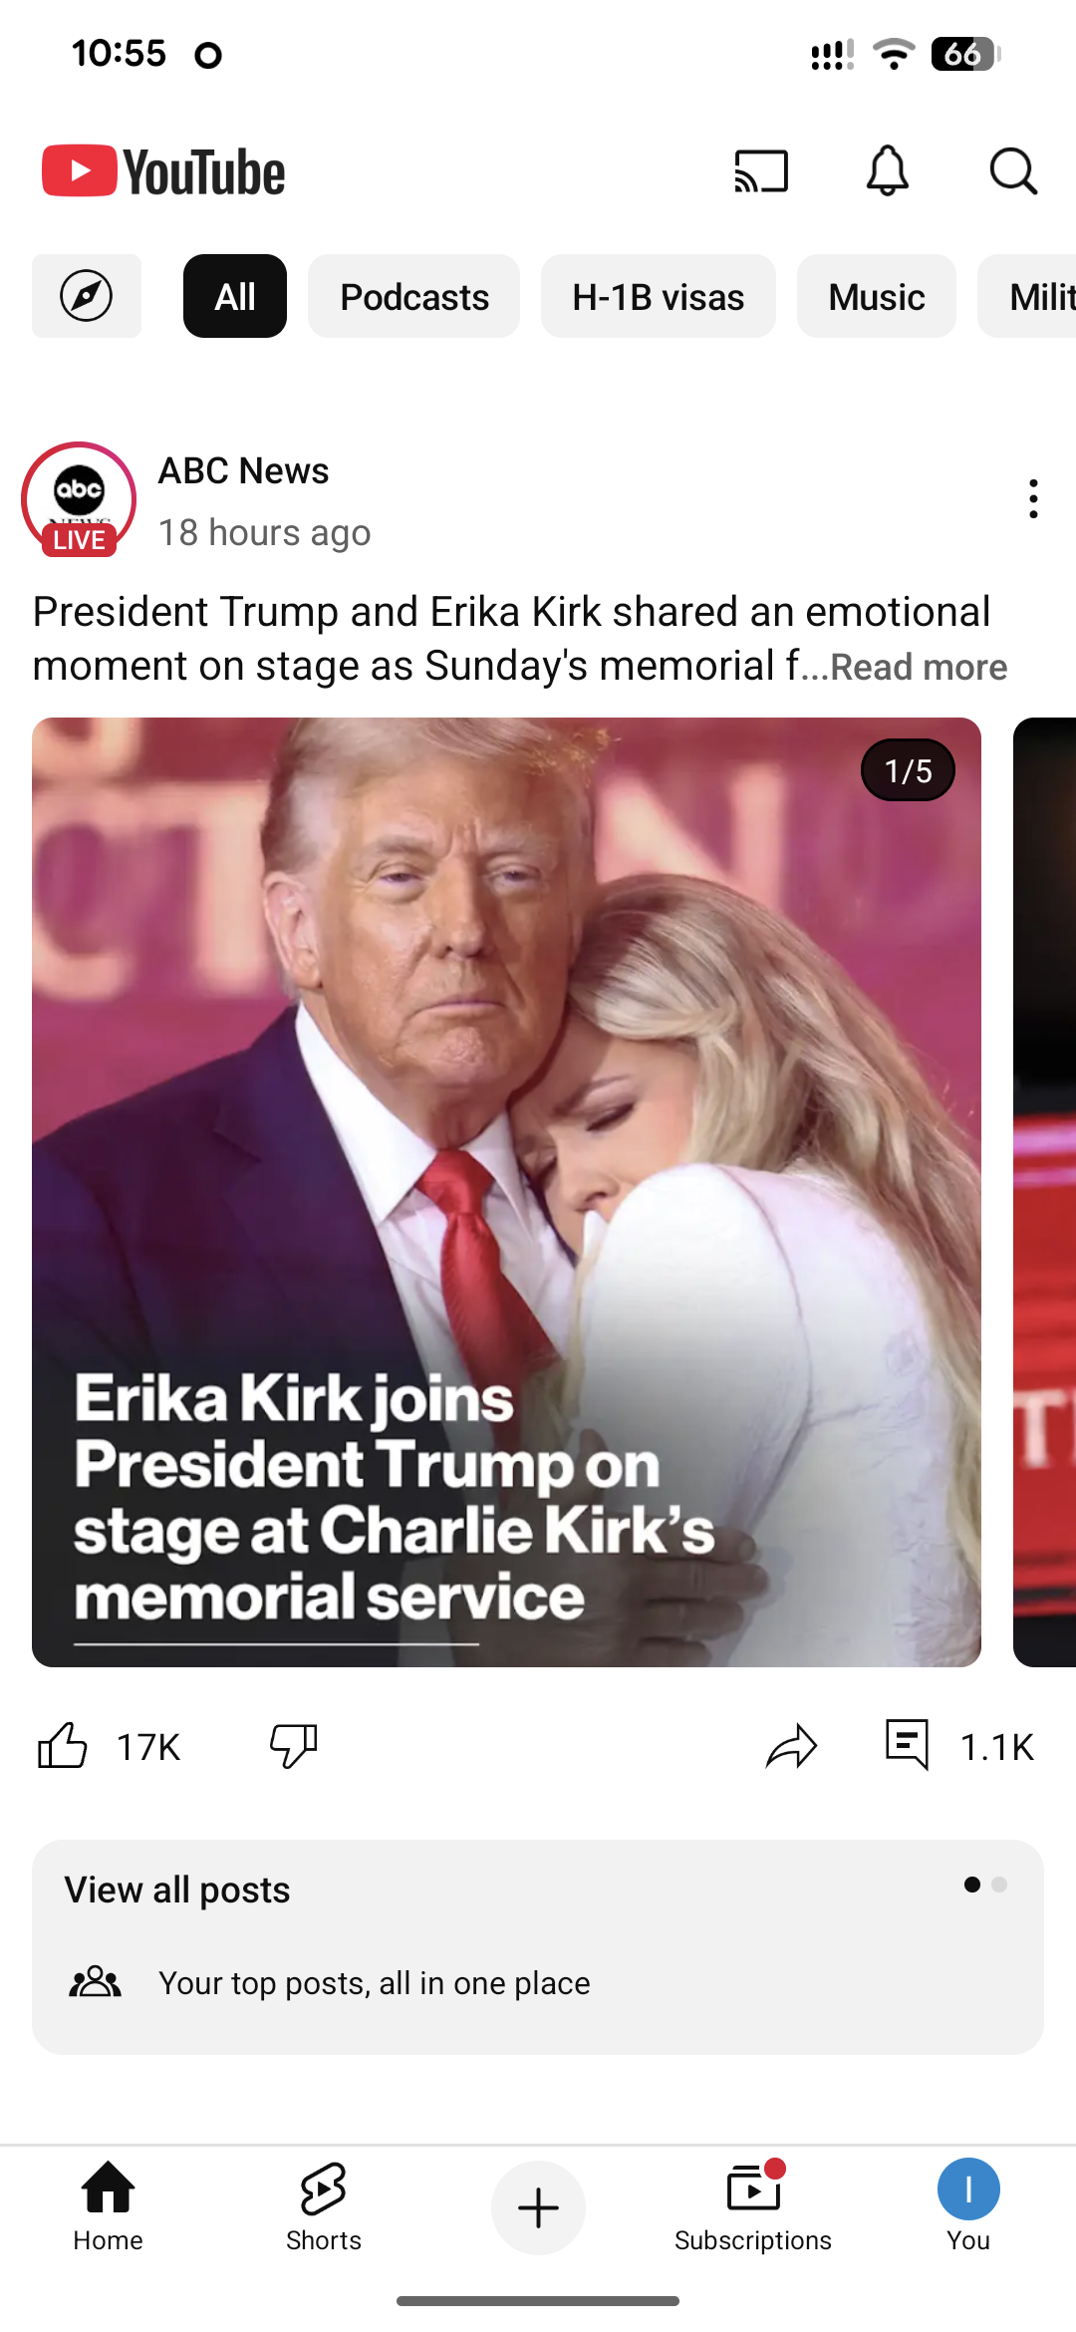This screenshot has width=1076, height=2332.
Task: Open Erika Kirk memorial post image
Action: coord(506,1192)
